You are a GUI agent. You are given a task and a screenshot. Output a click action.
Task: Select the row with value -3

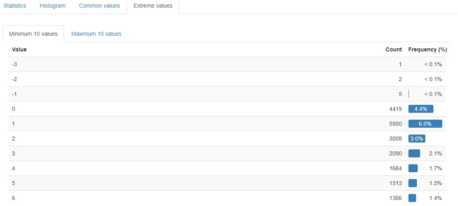(227, 64)
